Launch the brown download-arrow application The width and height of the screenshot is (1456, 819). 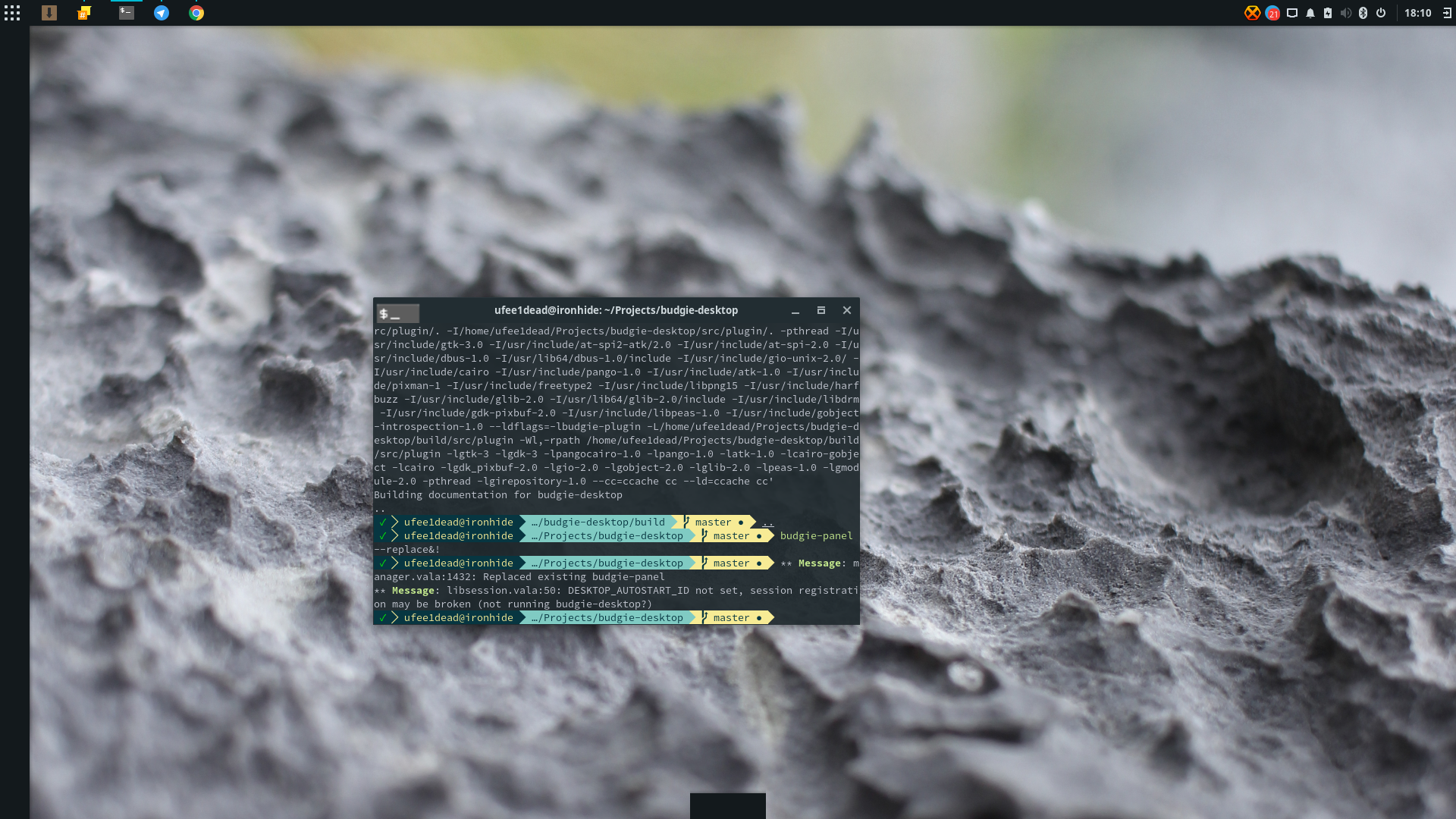(49, 13)
